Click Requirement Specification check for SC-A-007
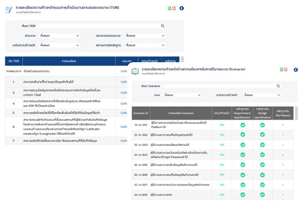The image size is (302, 207). 242,184
